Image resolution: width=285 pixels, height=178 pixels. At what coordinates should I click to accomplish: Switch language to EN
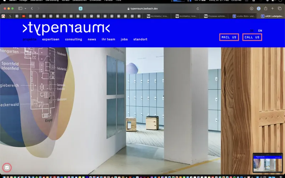click(260, 31)
